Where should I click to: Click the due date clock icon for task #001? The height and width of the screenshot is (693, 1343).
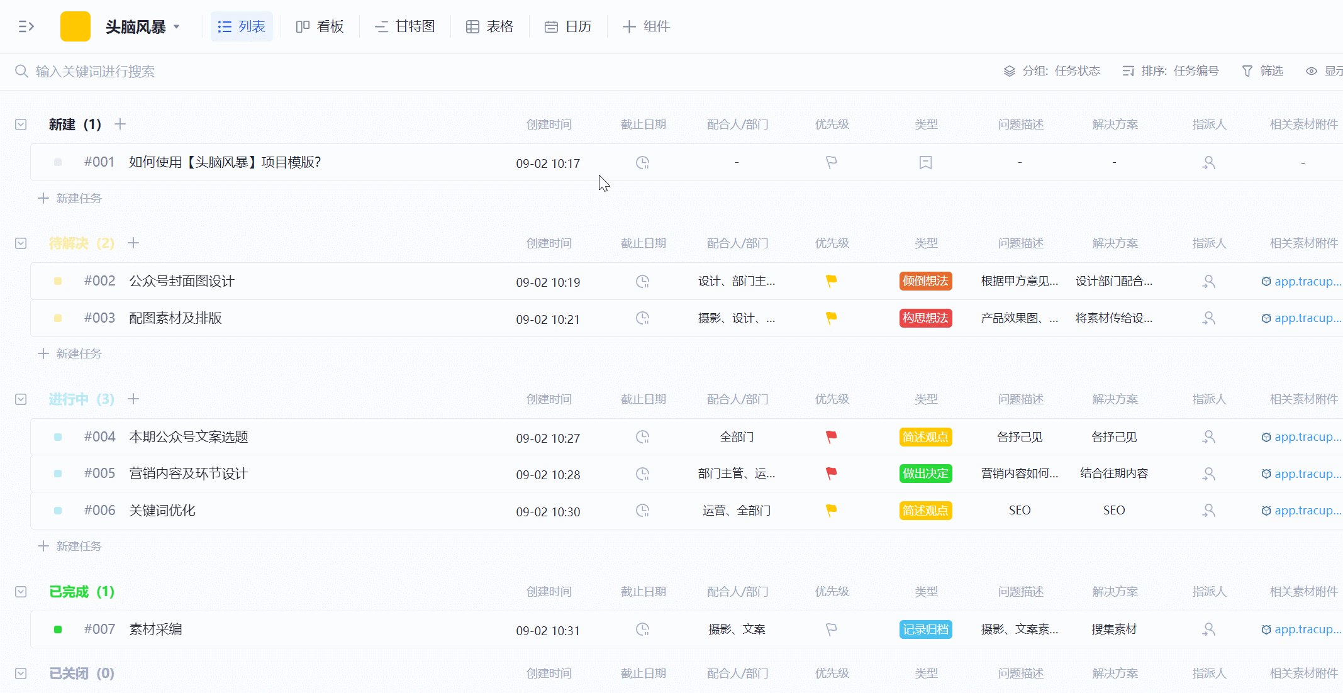642,163
